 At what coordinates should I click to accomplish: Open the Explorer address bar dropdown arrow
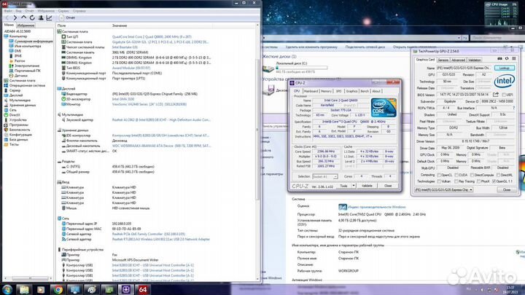(459, 38)
